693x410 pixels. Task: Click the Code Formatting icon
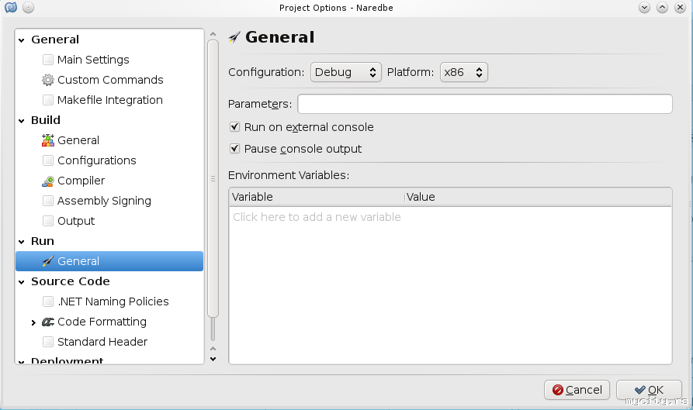[x=48, y=322]
